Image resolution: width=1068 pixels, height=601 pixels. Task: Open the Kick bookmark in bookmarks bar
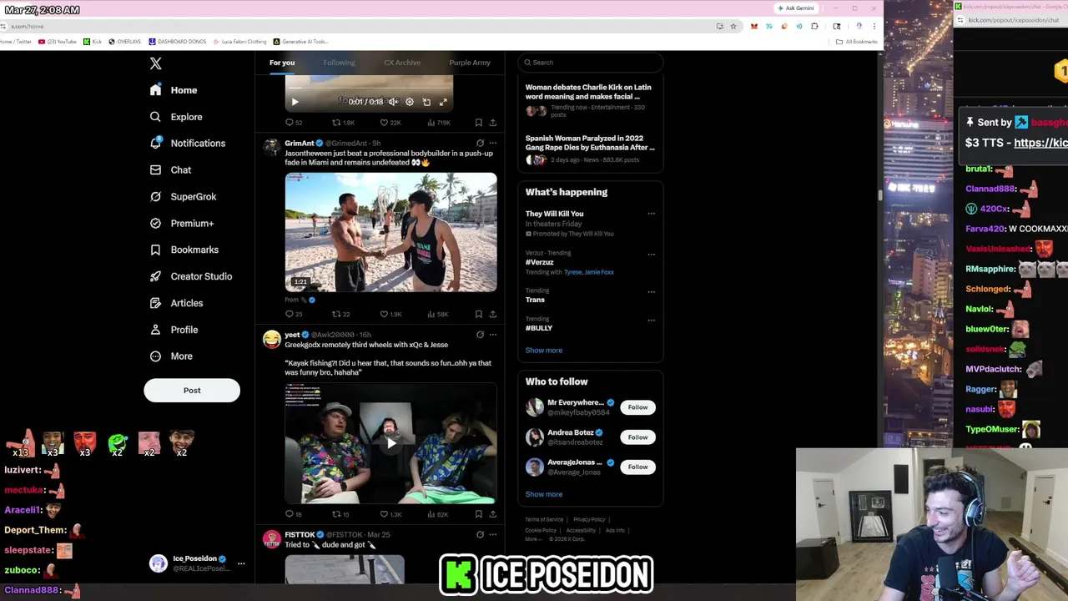coord(93,42)
